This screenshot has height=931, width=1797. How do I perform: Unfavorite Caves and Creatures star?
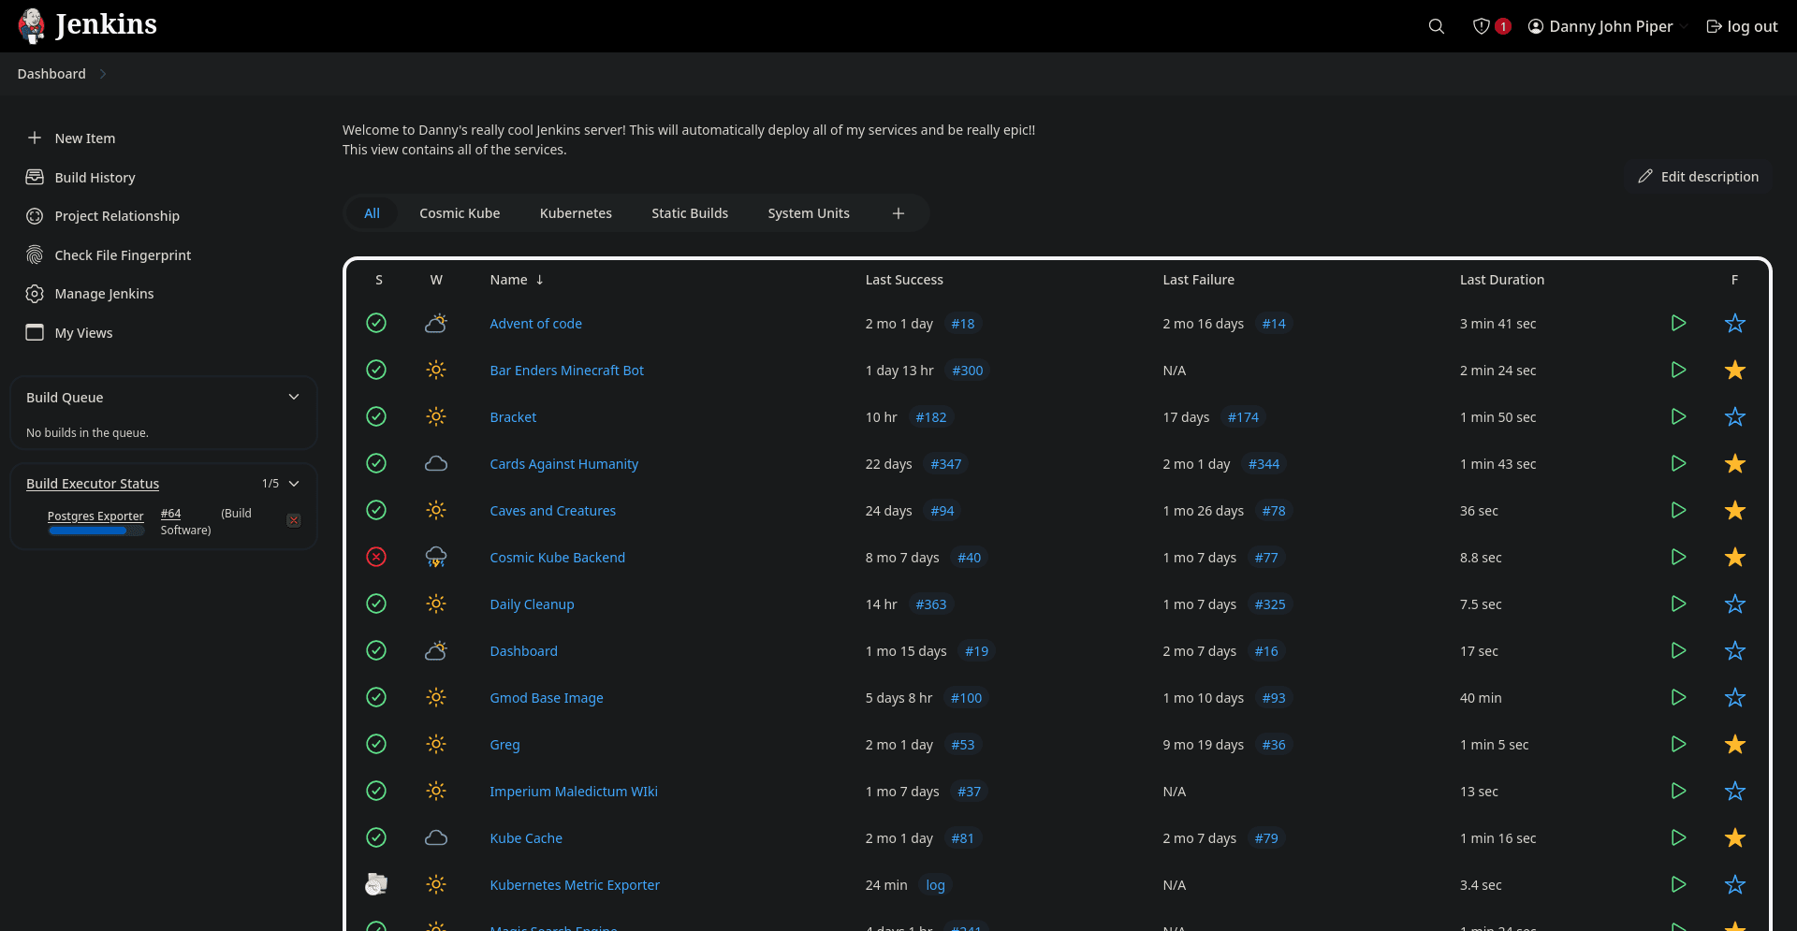click(1734, 510)
